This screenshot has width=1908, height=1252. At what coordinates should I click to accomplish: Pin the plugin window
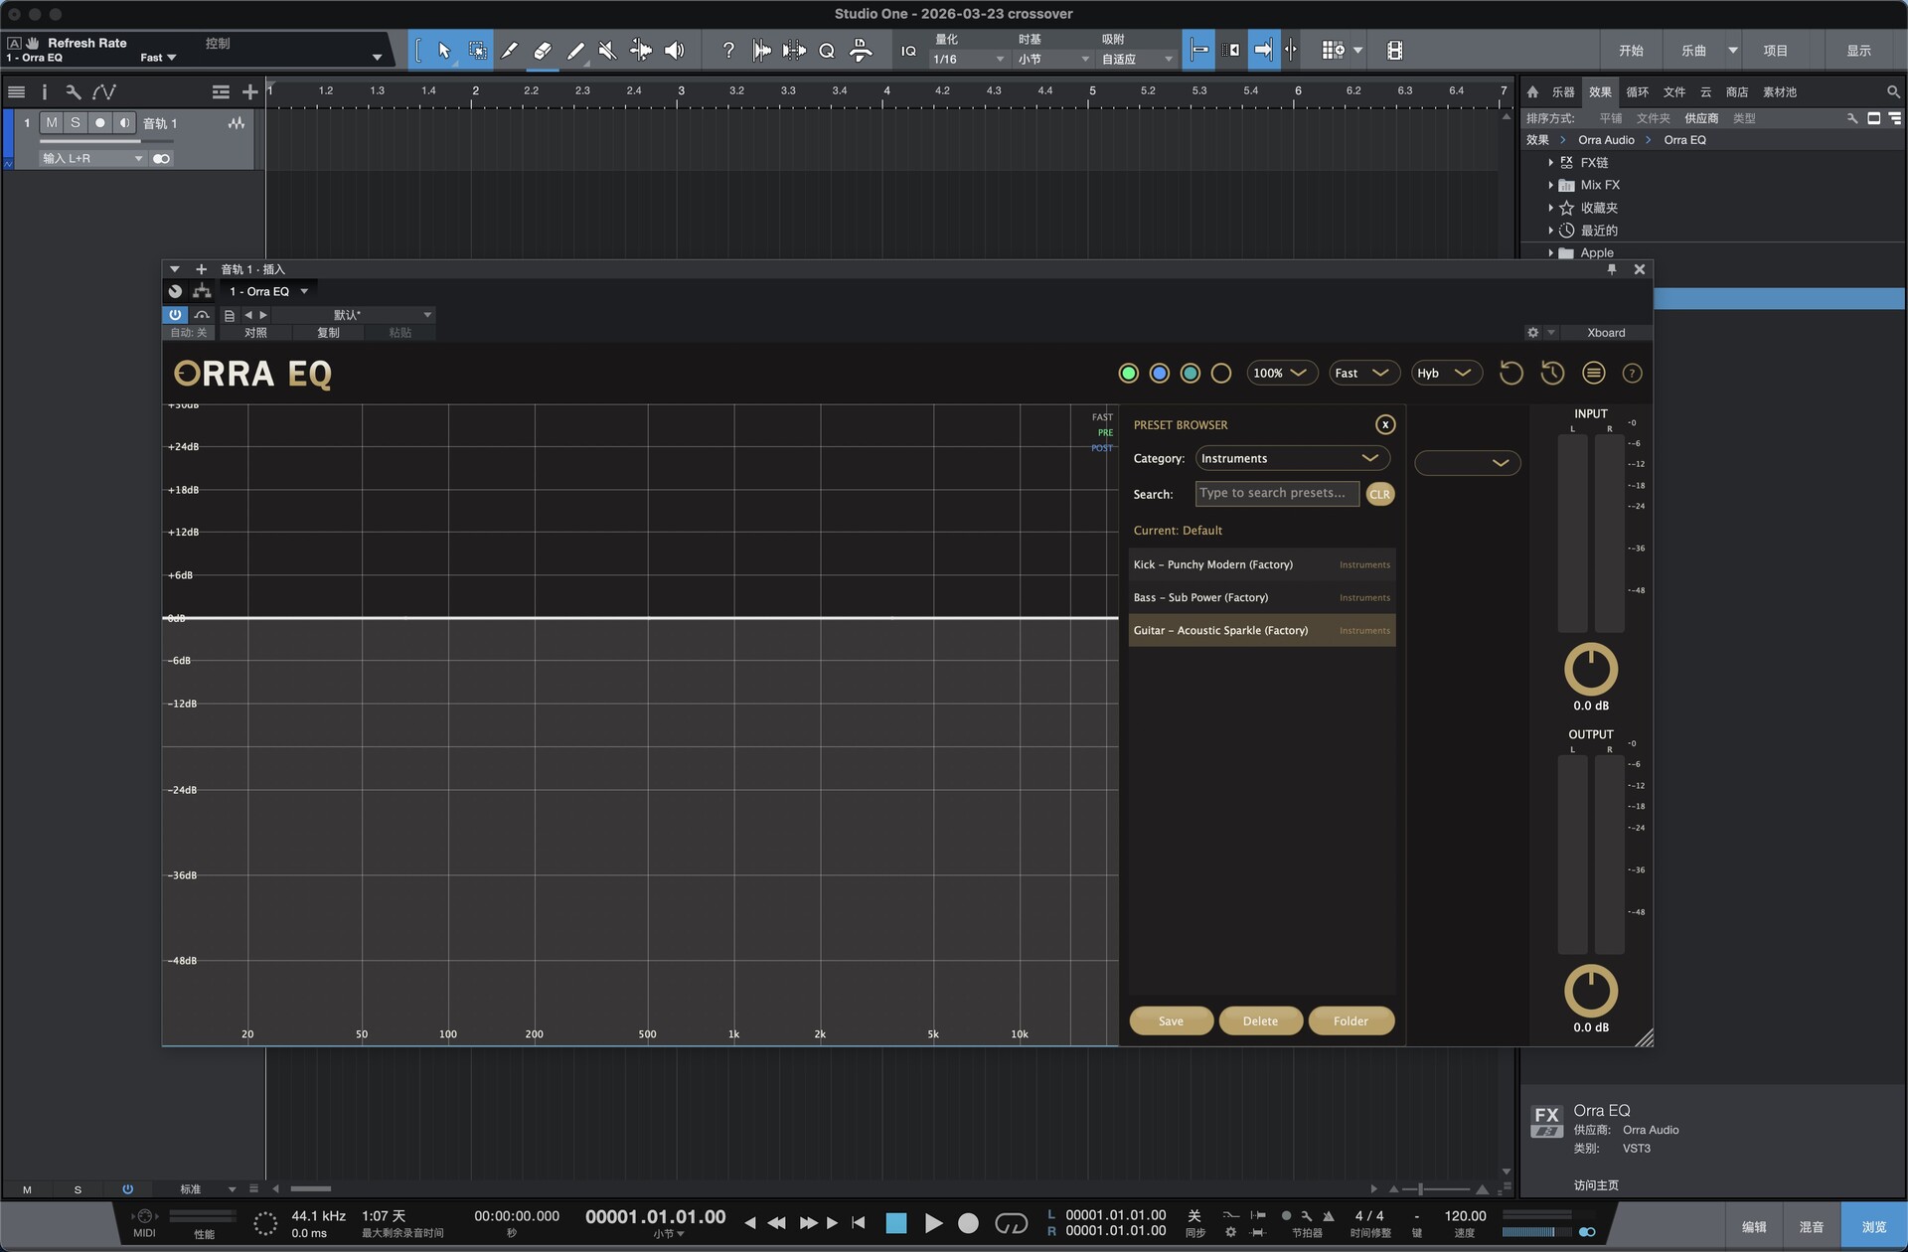(x=1612, y=269)
